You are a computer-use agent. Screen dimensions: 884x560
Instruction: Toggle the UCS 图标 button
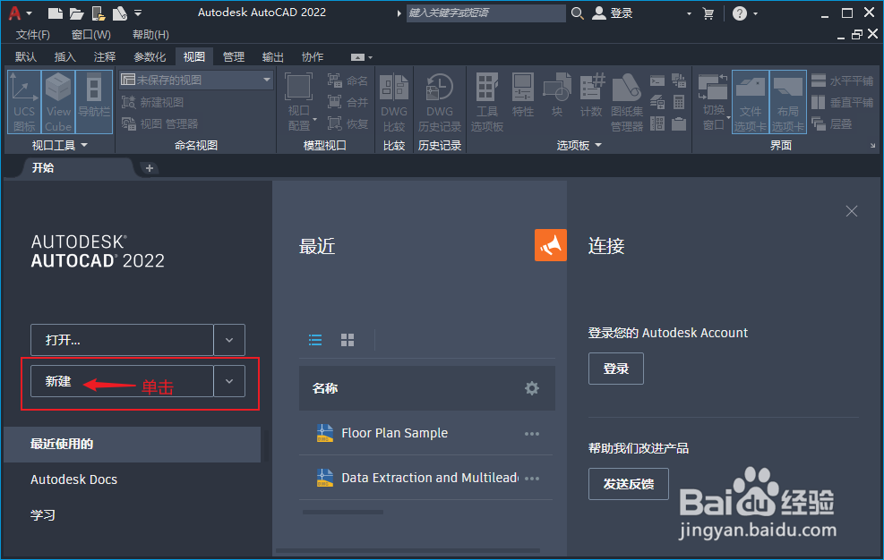coord(24,102)
